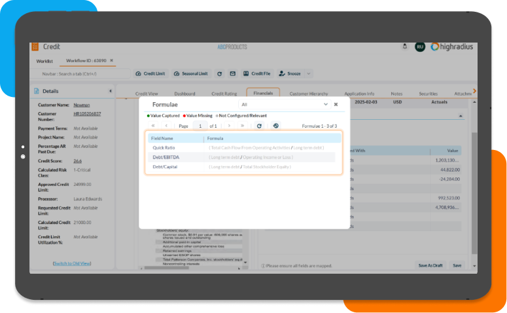The image size is (507, 313).
Task: Open the Credit app menu icon
Action: click(x=35, y=46)
